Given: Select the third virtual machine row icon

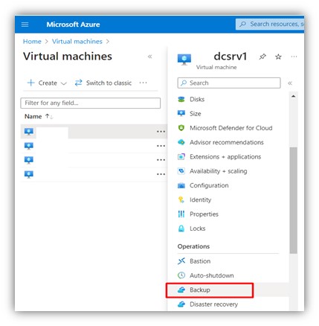Looking at the screenshot, I should [29, 160].
